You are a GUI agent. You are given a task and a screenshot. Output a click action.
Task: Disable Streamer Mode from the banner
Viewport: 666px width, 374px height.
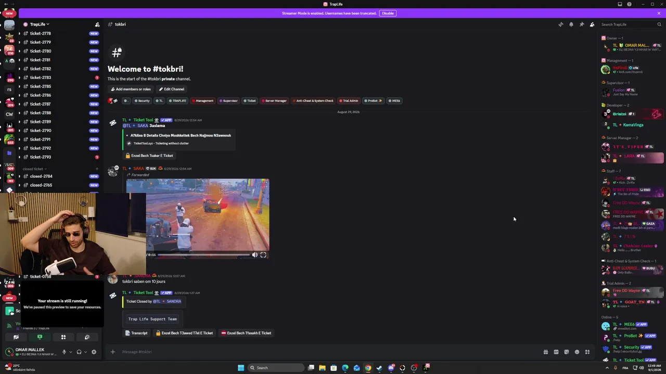(x=388, y=13)
